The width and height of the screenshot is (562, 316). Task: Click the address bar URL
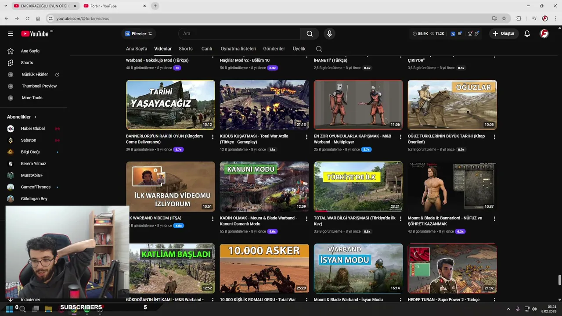coord(83,18)
